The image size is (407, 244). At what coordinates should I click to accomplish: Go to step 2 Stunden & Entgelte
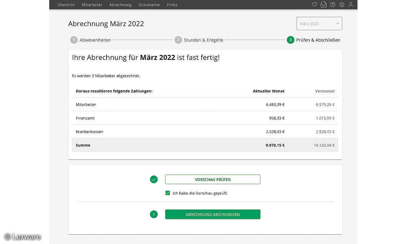[x=199, y=40]
